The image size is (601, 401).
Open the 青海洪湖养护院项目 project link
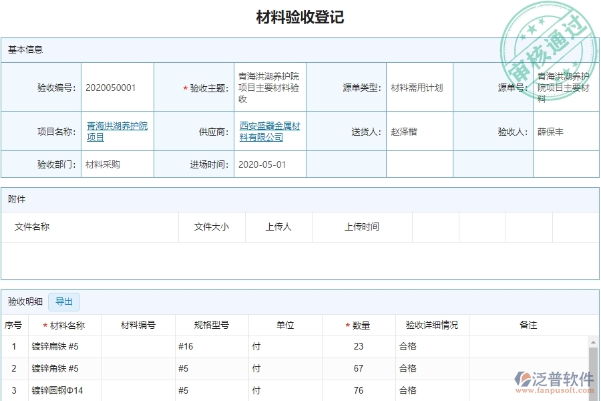click(116, 131)
